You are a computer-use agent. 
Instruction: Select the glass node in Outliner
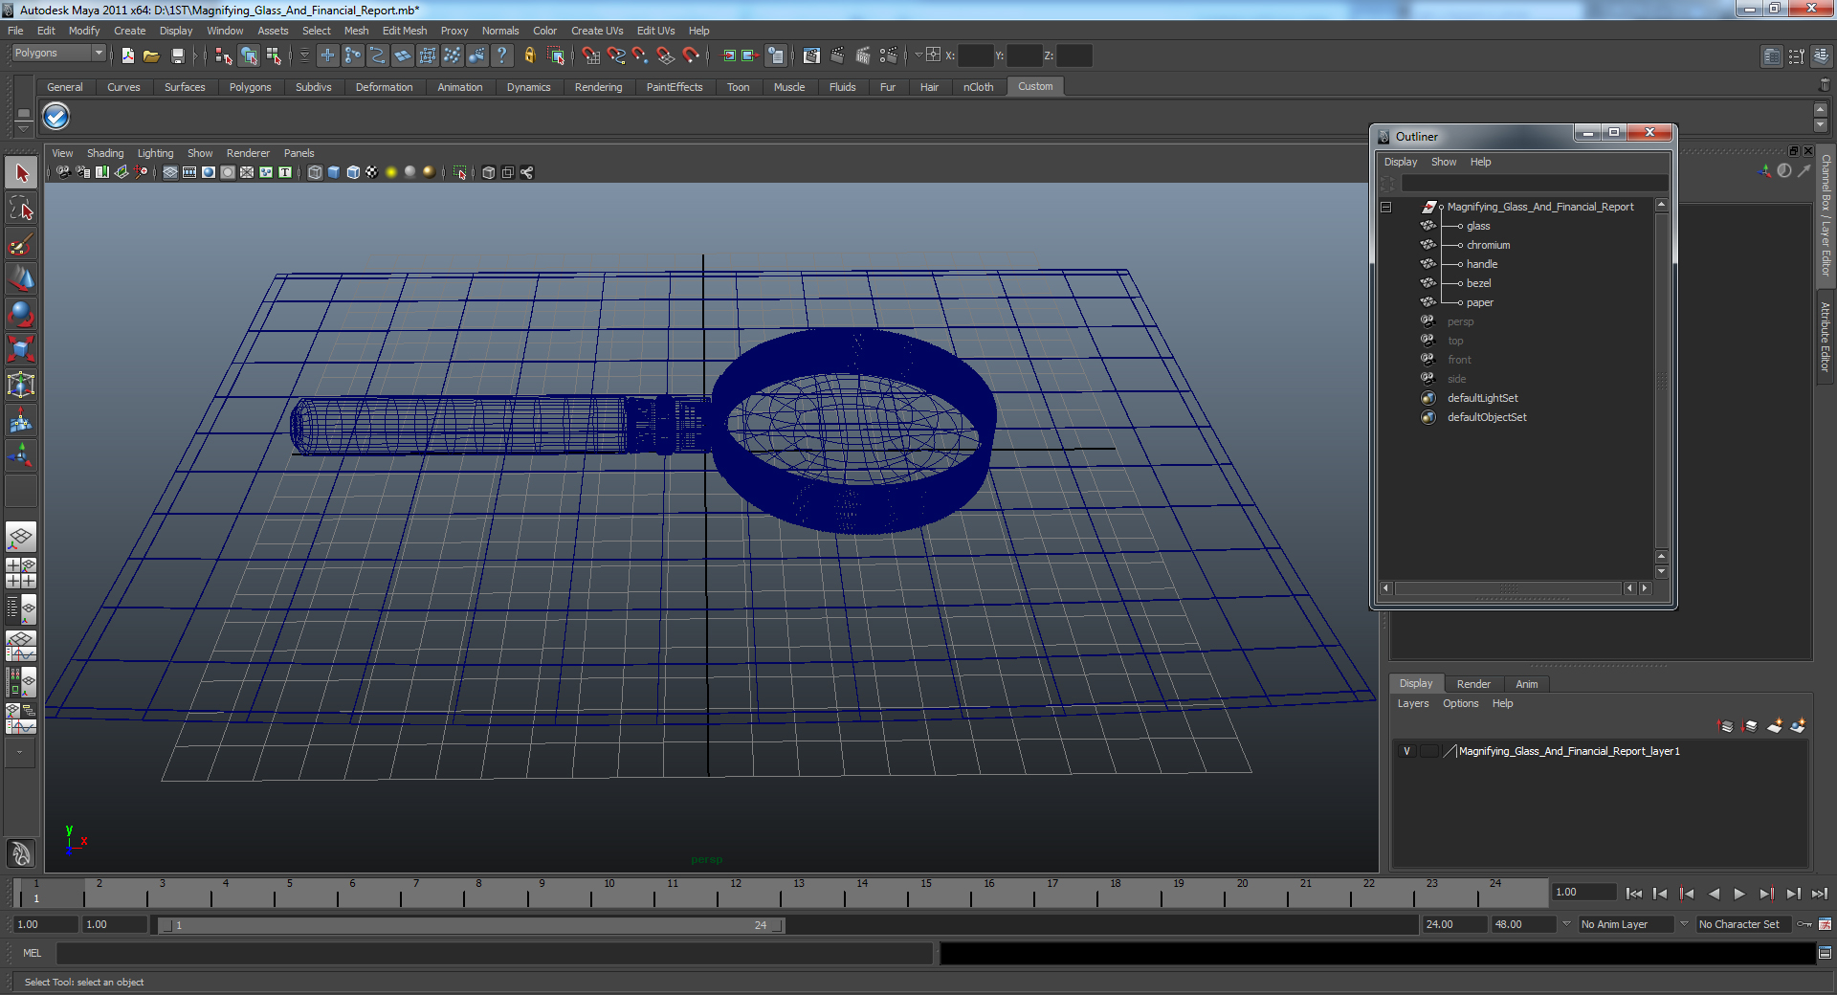pyautogui.click(x=1478, y=226)
